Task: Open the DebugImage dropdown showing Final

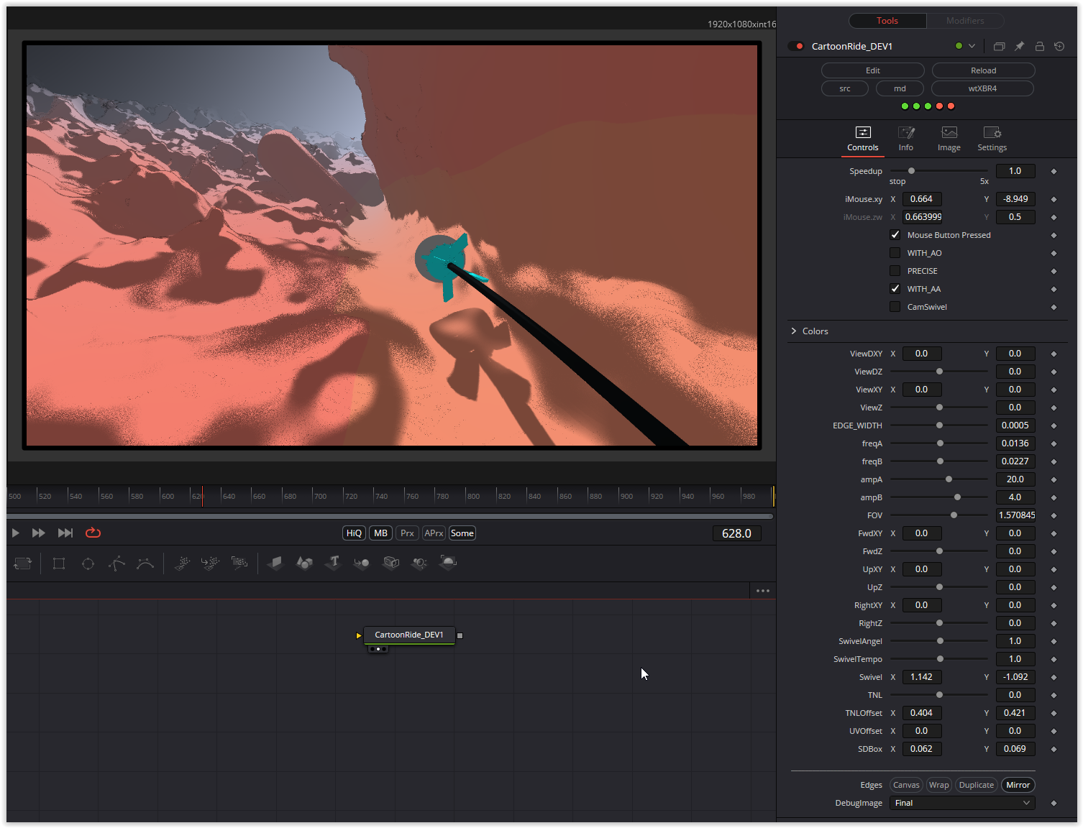Action: 961,803
